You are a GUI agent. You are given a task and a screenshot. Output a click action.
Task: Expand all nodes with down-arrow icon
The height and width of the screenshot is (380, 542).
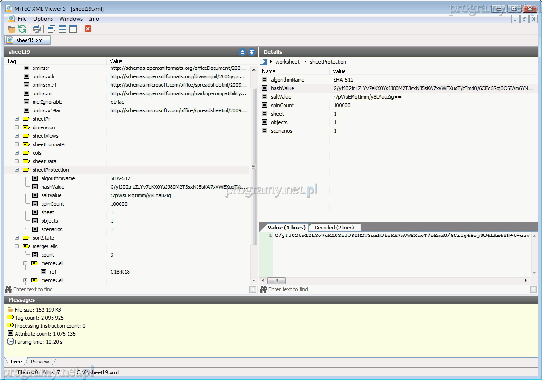[252, 52]
